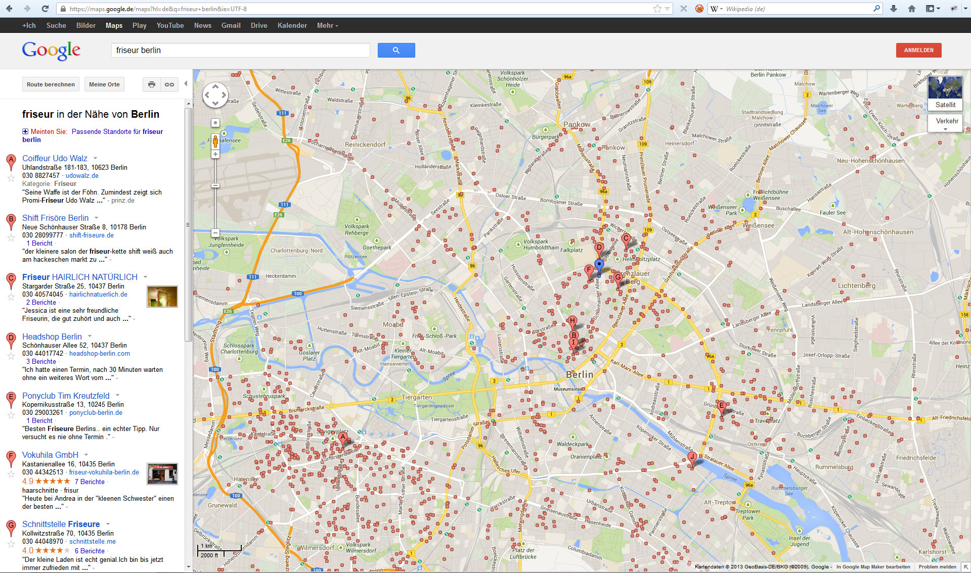Open dropdown next to Headshop Berlin
Image resolution: width=971 pixels, height=573 pixels.
tap(90, 337)
